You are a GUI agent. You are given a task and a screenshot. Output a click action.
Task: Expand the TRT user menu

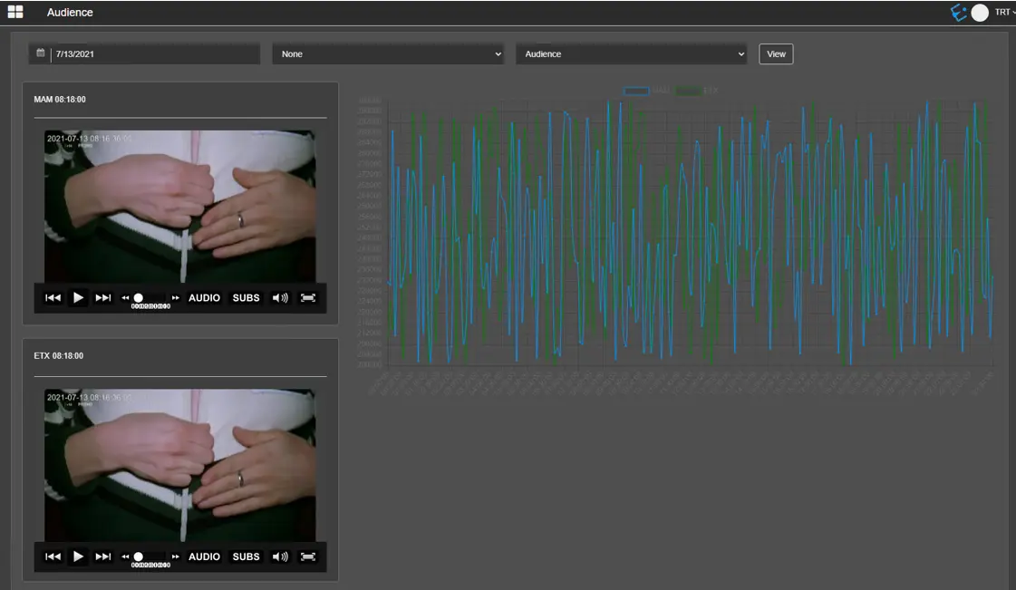pyautogui.click(x=1004, y=12)
